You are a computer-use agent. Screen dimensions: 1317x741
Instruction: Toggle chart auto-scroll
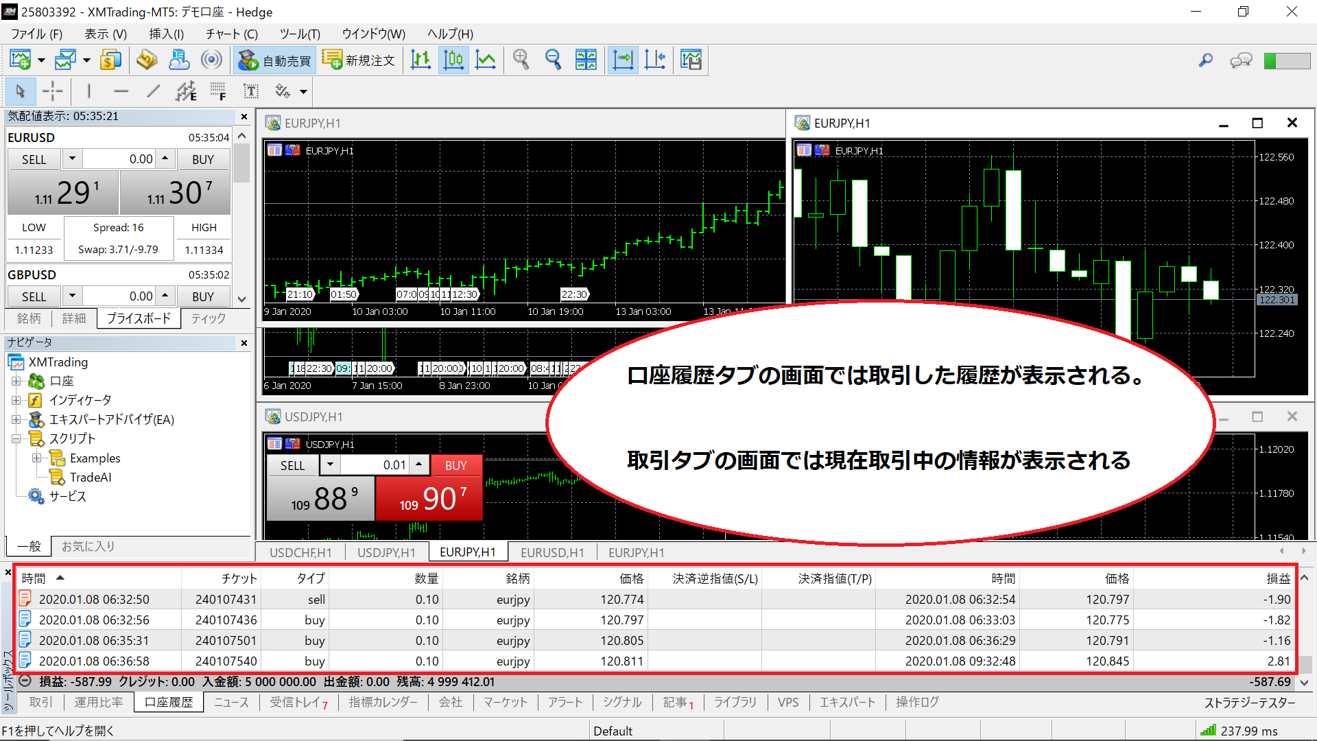tap(622, 60)
